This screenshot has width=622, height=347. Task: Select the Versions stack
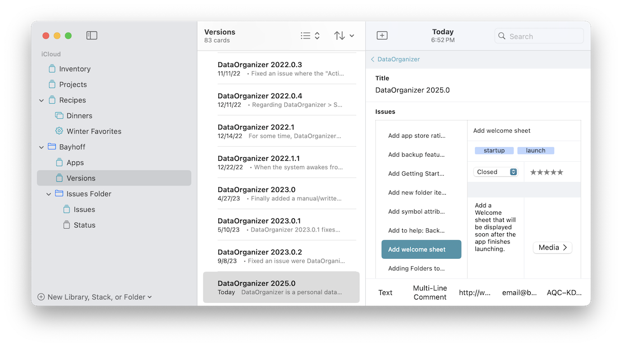[114, 178]
